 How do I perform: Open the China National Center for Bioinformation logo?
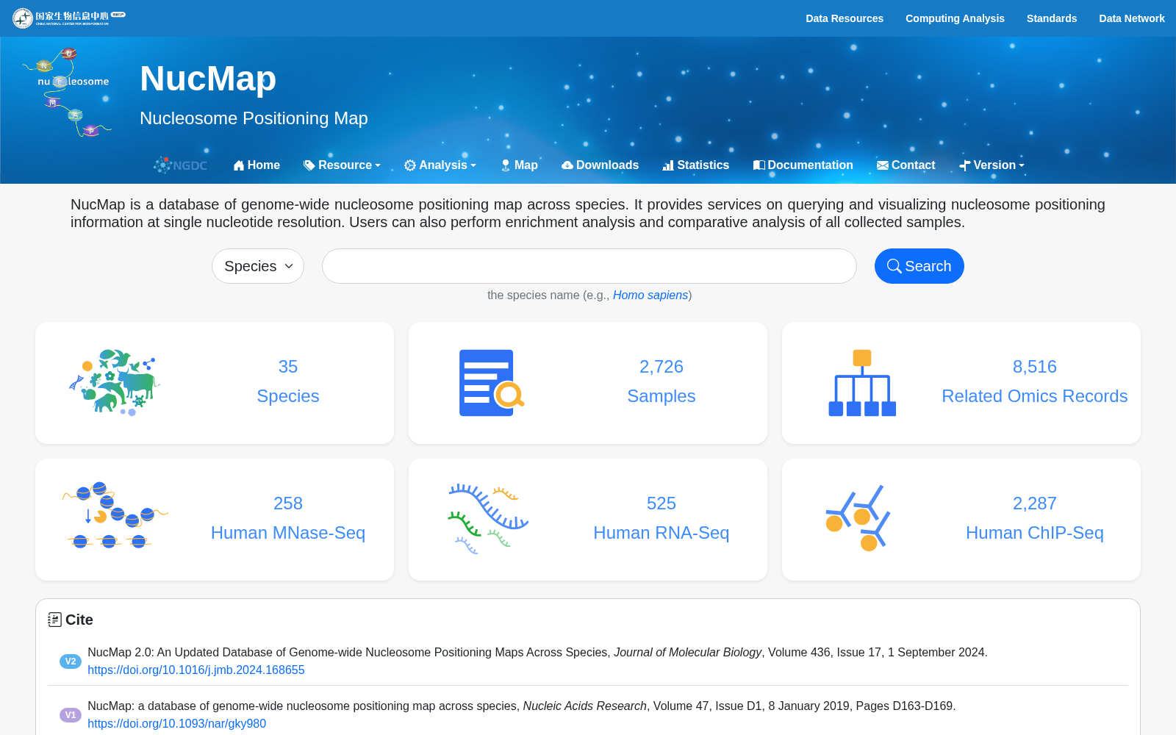pos(68,18)
